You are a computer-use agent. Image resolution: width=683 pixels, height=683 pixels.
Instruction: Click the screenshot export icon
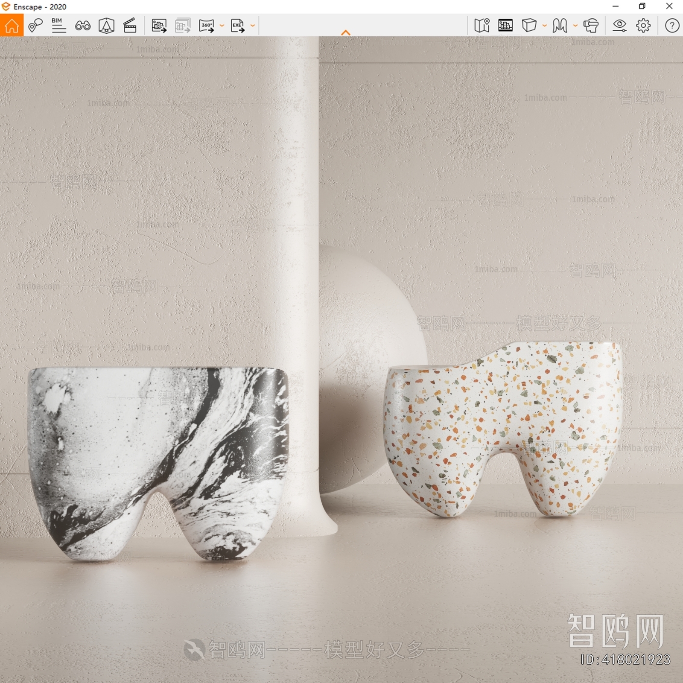click(159, 26)
